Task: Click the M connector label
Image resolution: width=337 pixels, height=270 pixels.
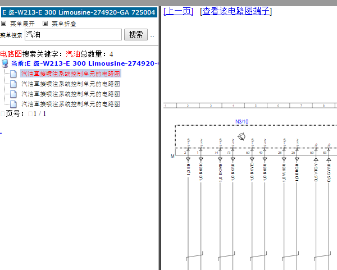Action: point(172,156)
